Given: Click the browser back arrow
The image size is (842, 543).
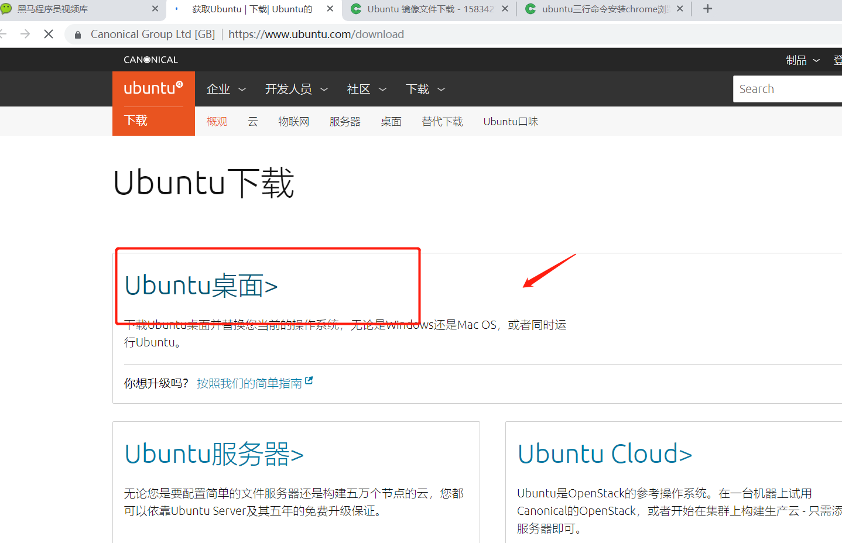Looking at the screenshot, I should [x=3, y=34].
